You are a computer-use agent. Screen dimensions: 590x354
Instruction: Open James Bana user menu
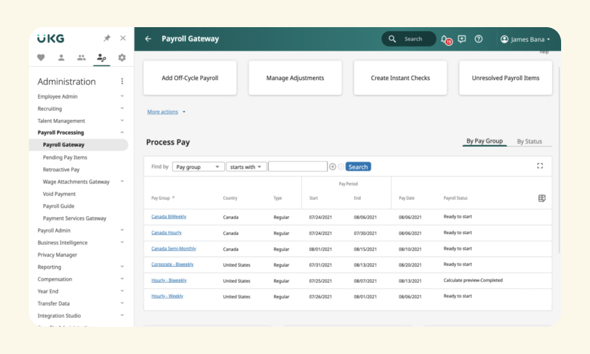point(525,39)
